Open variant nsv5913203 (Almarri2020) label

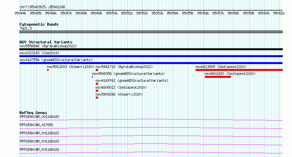71,67
